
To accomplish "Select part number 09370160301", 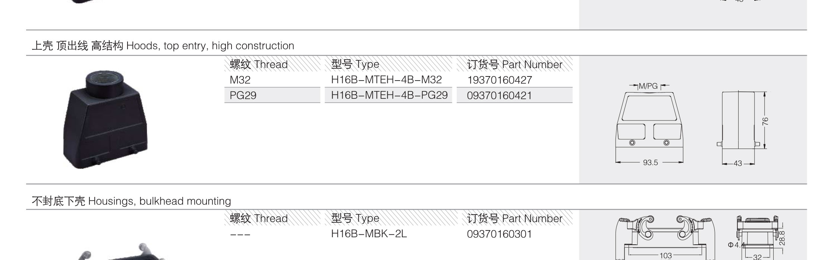I will 499,234.
